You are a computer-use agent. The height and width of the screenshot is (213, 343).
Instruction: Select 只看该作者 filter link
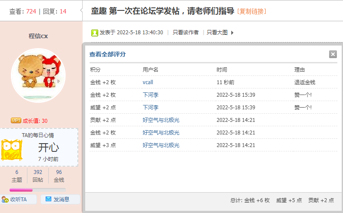186,33
